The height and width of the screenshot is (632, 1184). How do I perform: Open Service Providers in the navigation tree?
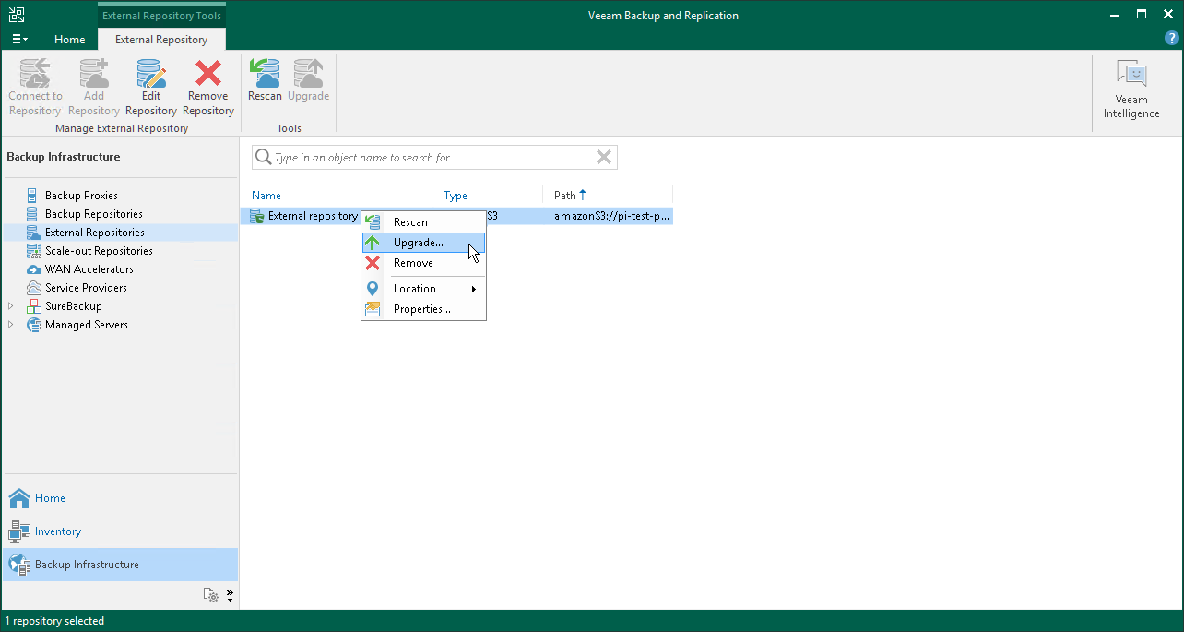[85, 287]
